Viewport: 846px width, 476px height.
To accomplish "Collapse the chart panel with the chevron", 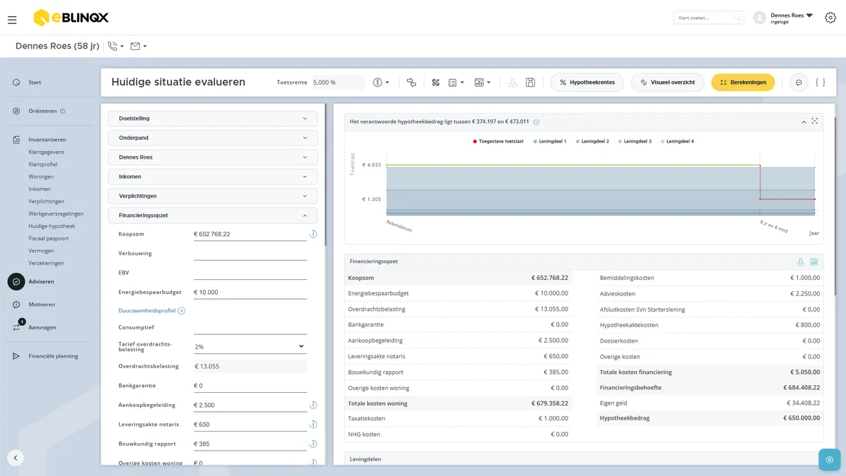I will [804, 122].
